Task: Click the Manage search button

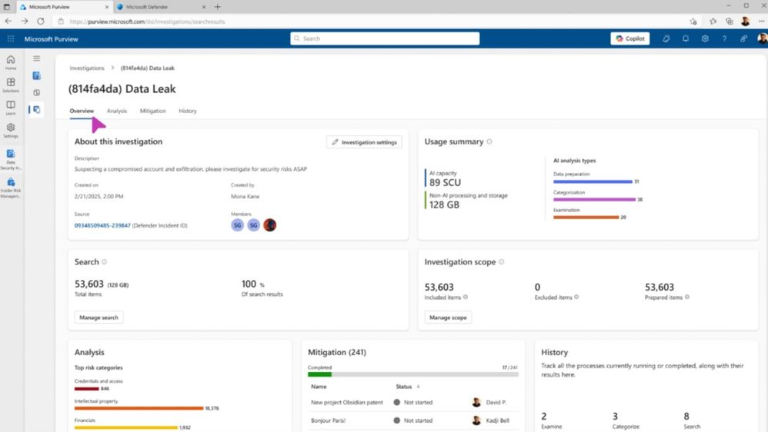Action: [99, 317]
